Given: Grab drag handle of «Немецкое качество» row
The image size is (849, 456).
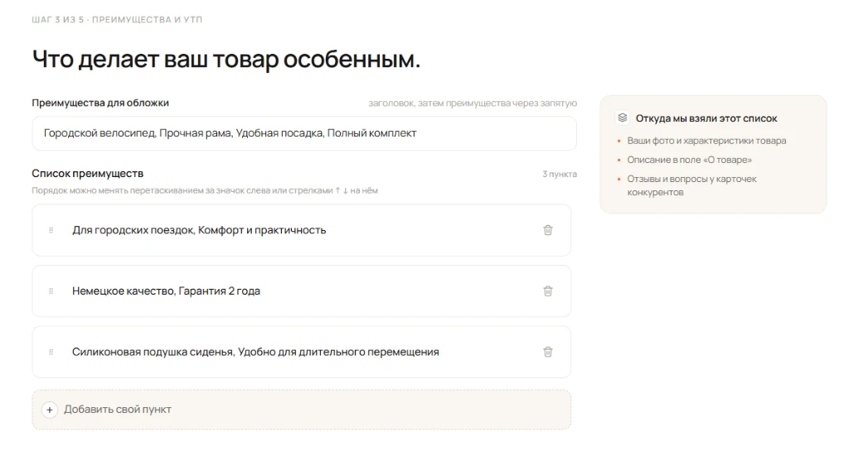Looking at the screenshot, I should 51,291.
